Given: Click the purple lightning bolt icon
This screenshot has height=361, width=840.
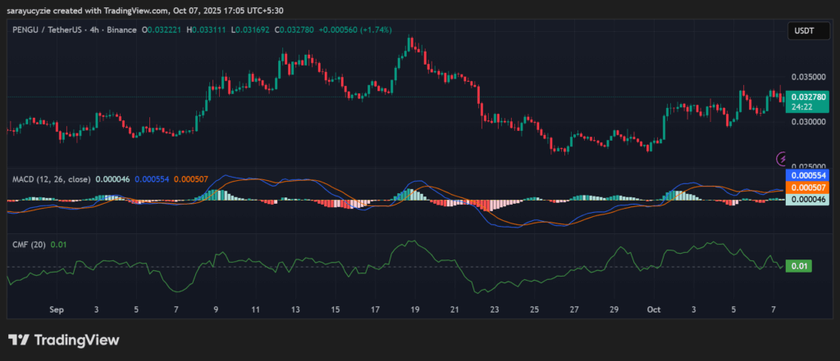Looking at the screenshot, I should pyautogui.click(x=782, y=158).
